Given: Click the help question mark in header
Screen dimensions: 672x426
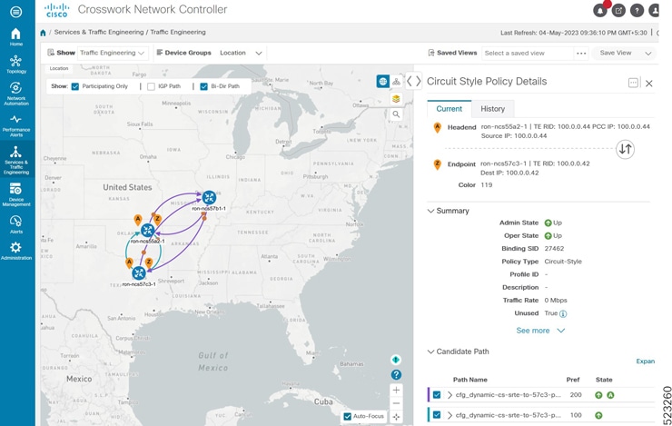Looking at the screenshot, I should pos(637,11).
